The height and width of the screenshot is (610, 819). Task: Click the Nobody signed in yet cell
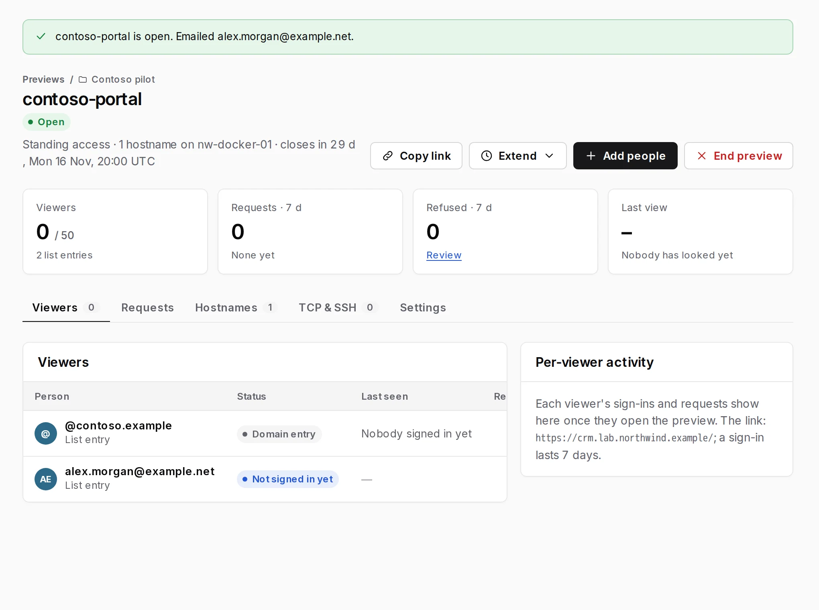[416, 434]
